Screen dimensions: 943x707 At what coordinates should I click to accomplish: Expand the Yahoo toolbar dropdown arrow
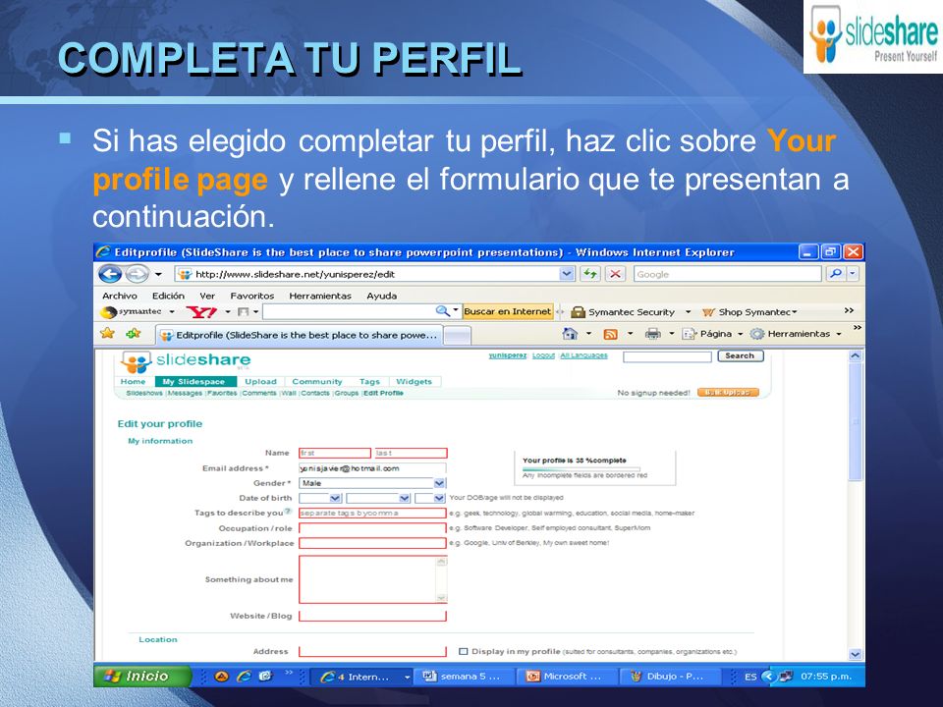[x=228, y=312]
